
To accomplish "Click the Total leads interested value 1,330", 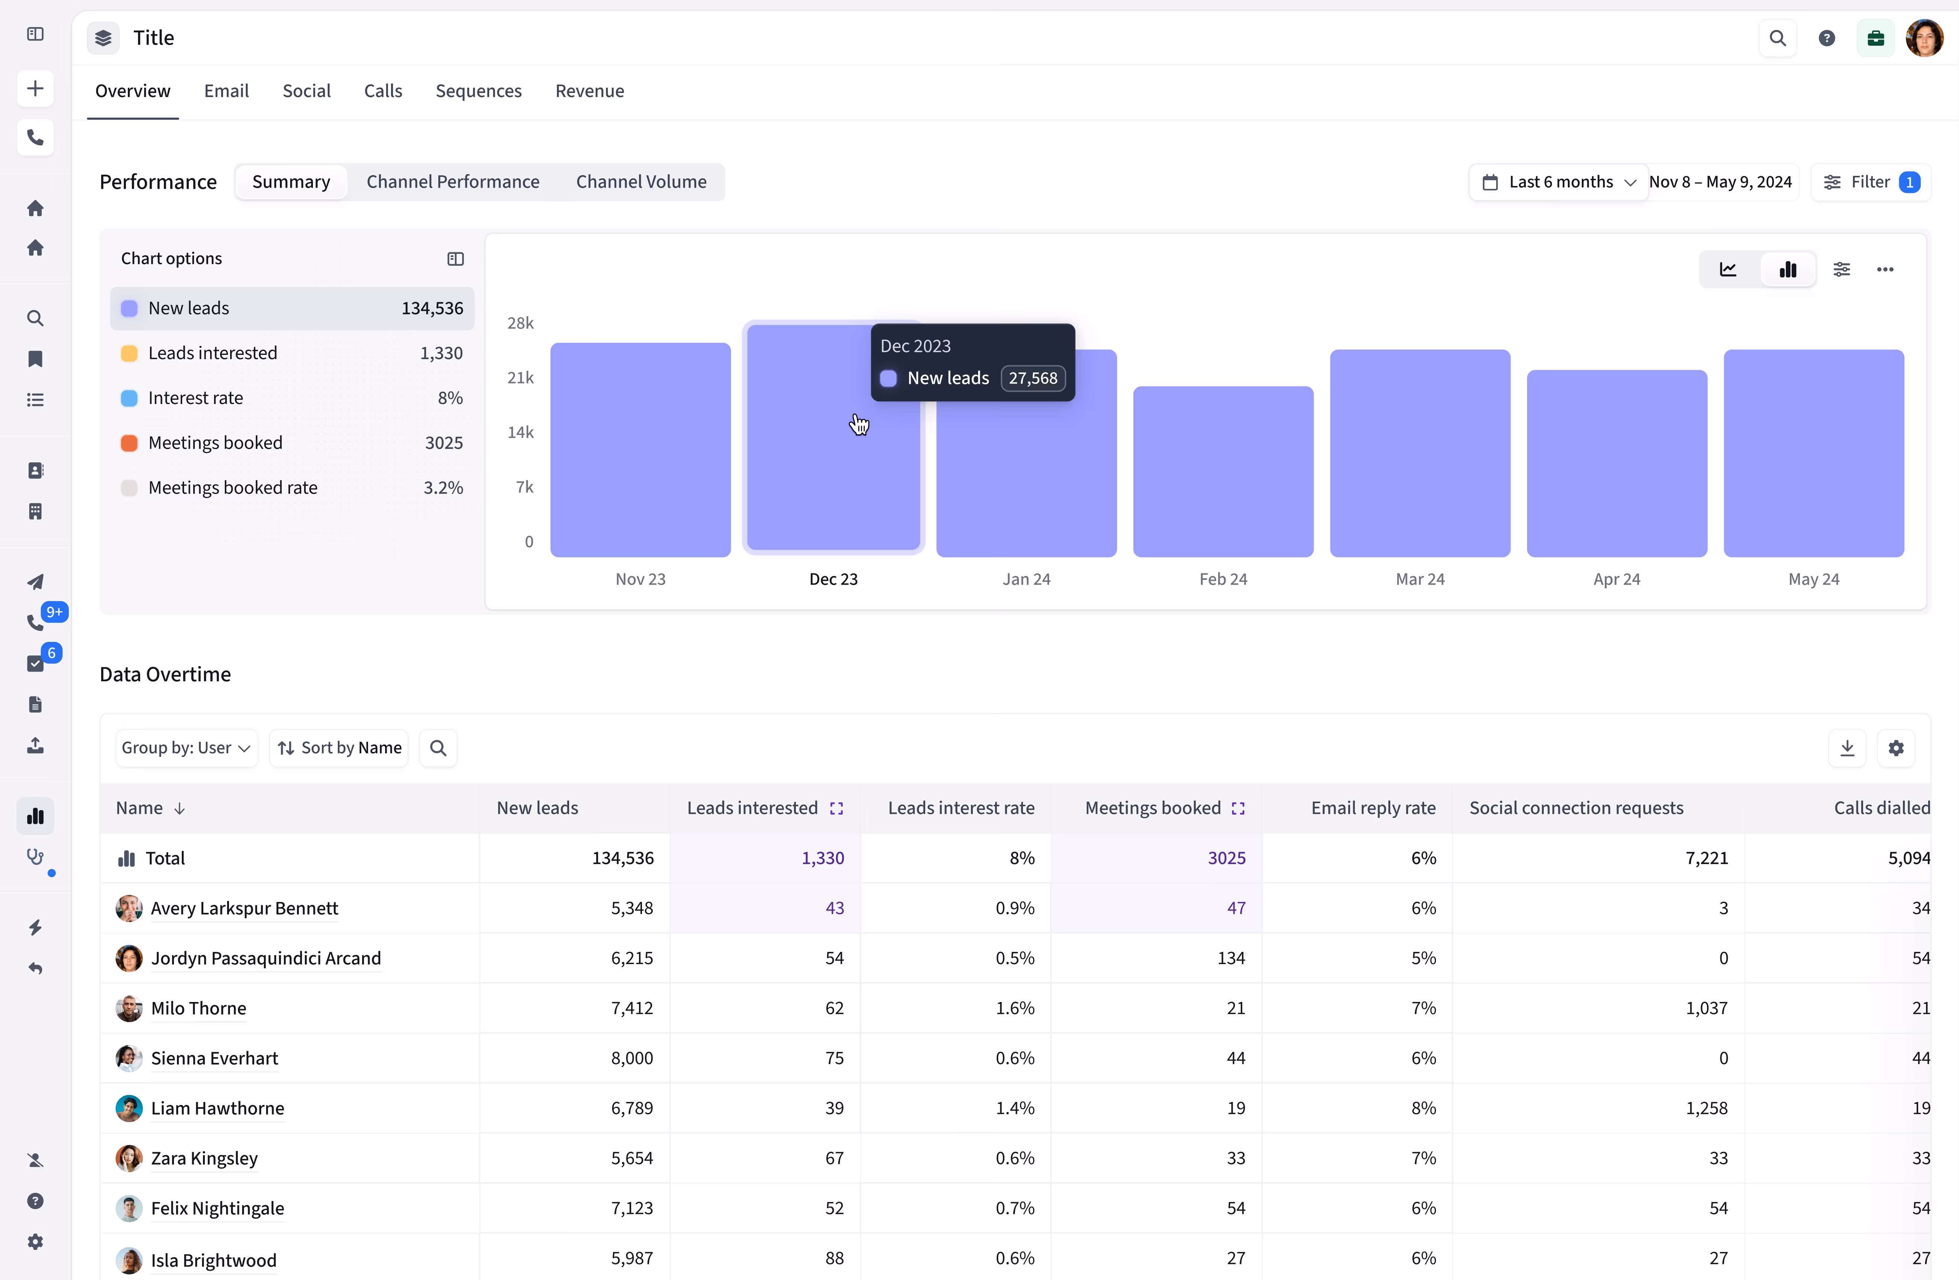I will pyautogui.click(x=823, y=859).
